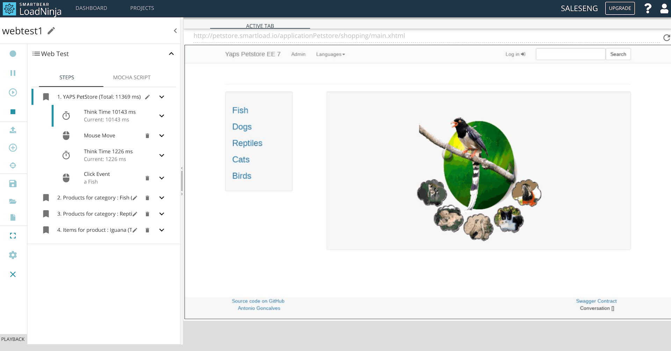Open the settings gear icon
Screen dimensions: 671x351
[13, 255]
